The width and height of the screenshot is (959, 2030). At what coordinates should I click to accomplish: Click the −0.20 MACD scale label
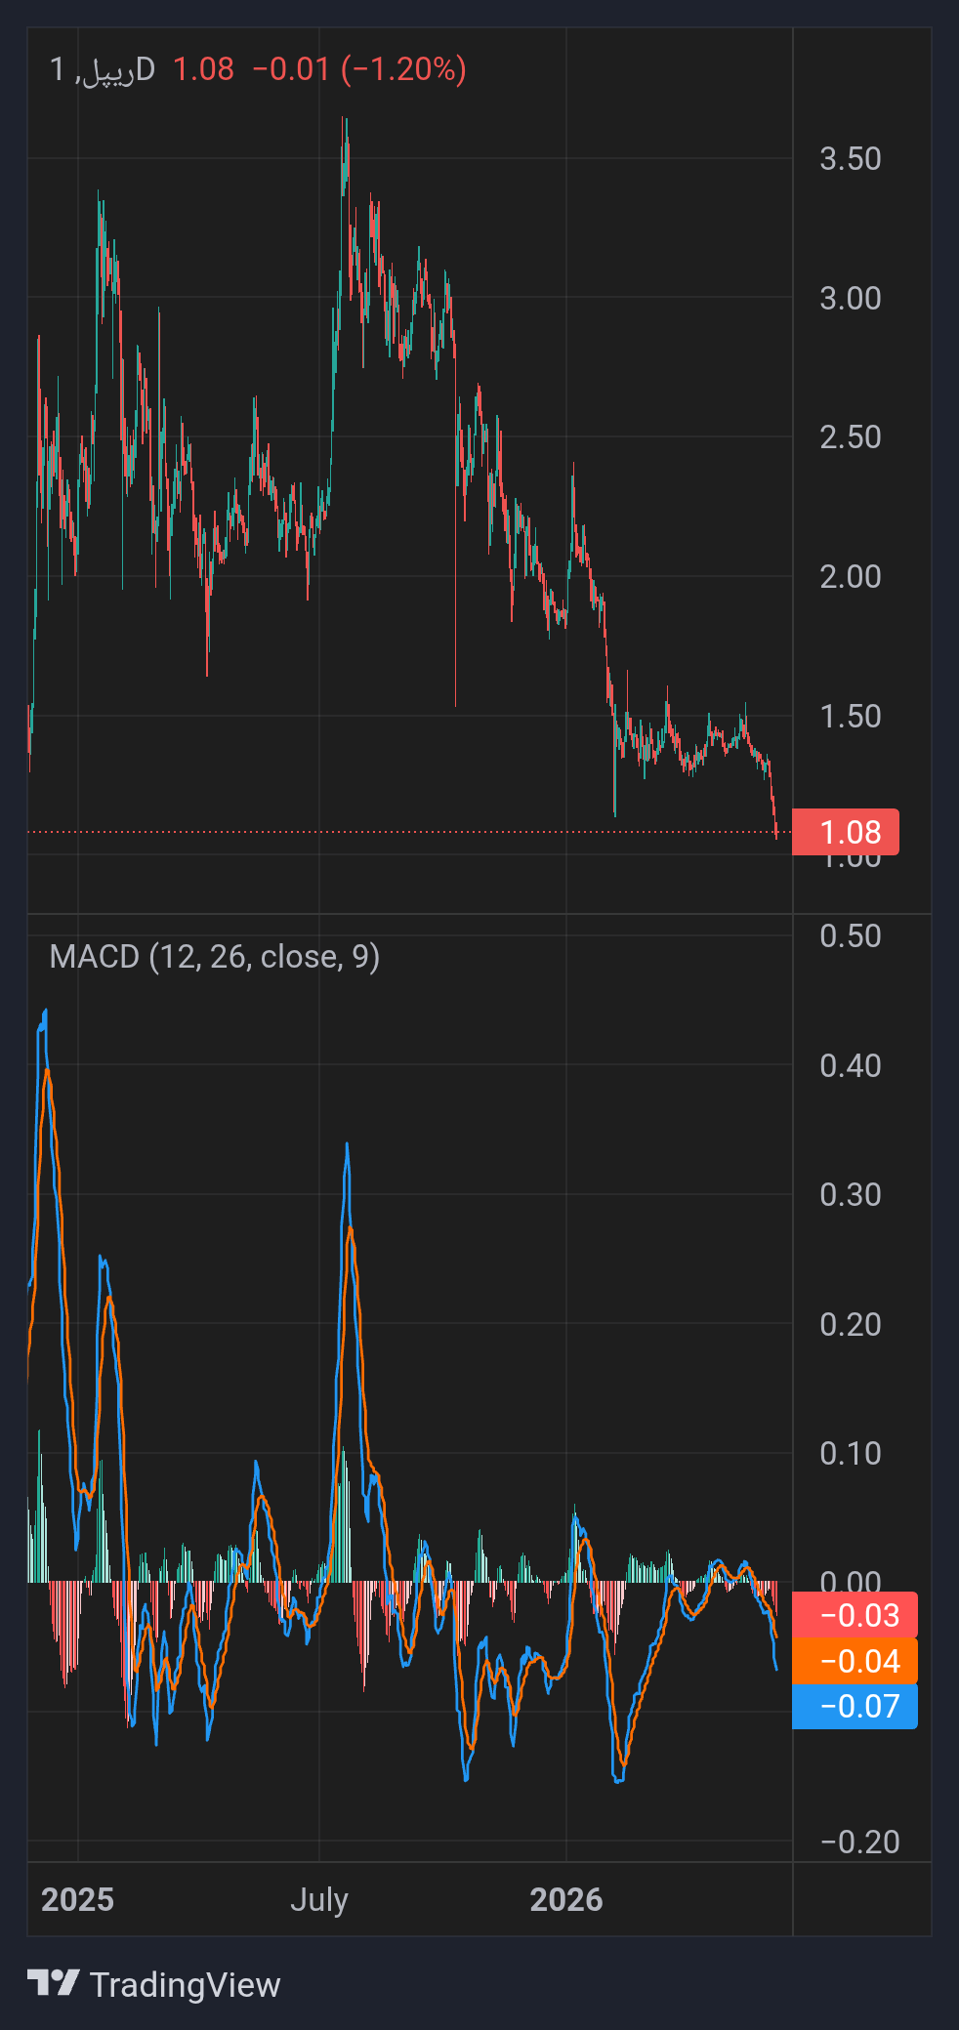[x=859, y=1842]
